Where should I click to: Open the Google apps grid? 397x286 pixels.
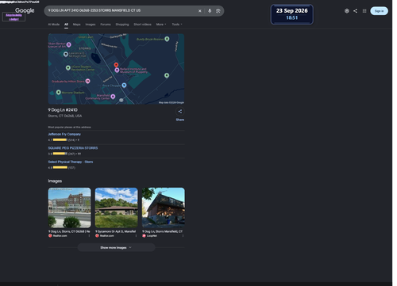pyautogui.click(x=364, y=11)
